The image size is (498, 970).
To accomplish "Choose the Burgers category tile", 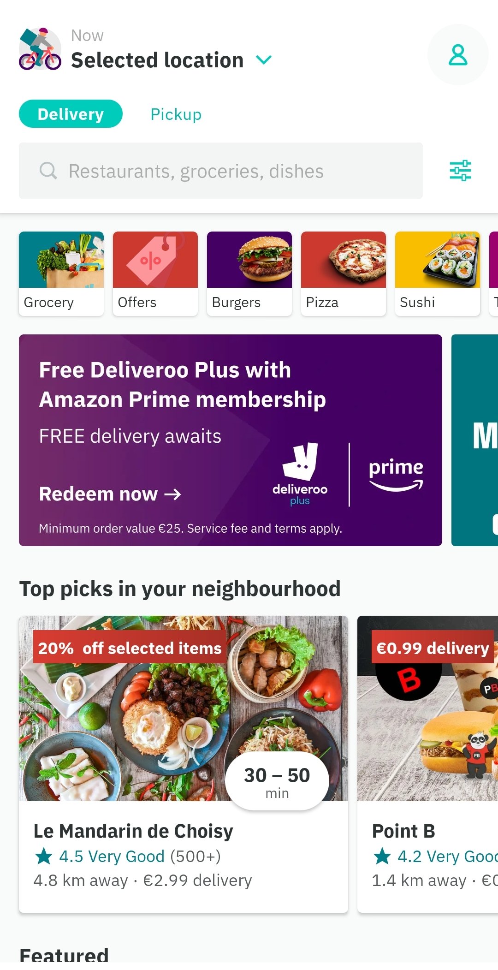I will [249, 274].
